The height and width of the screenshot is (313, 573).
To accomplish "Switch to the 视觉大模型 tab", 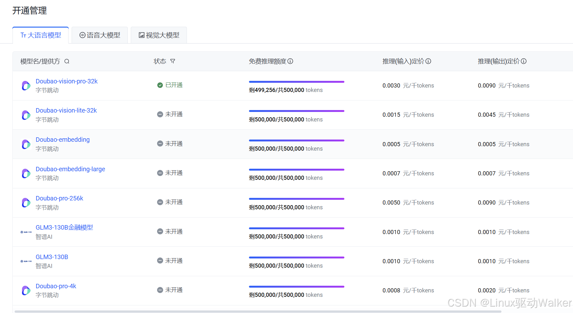I will [x=159, y=35].
